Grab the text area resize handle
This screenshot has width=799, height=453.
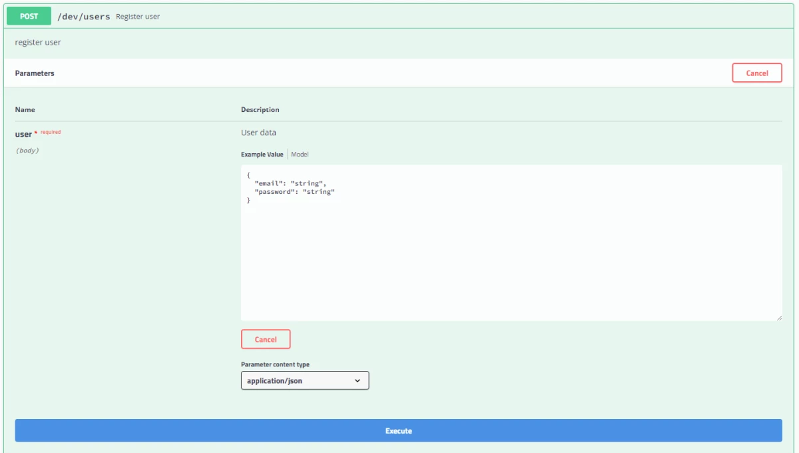click(x=778, y=318)
